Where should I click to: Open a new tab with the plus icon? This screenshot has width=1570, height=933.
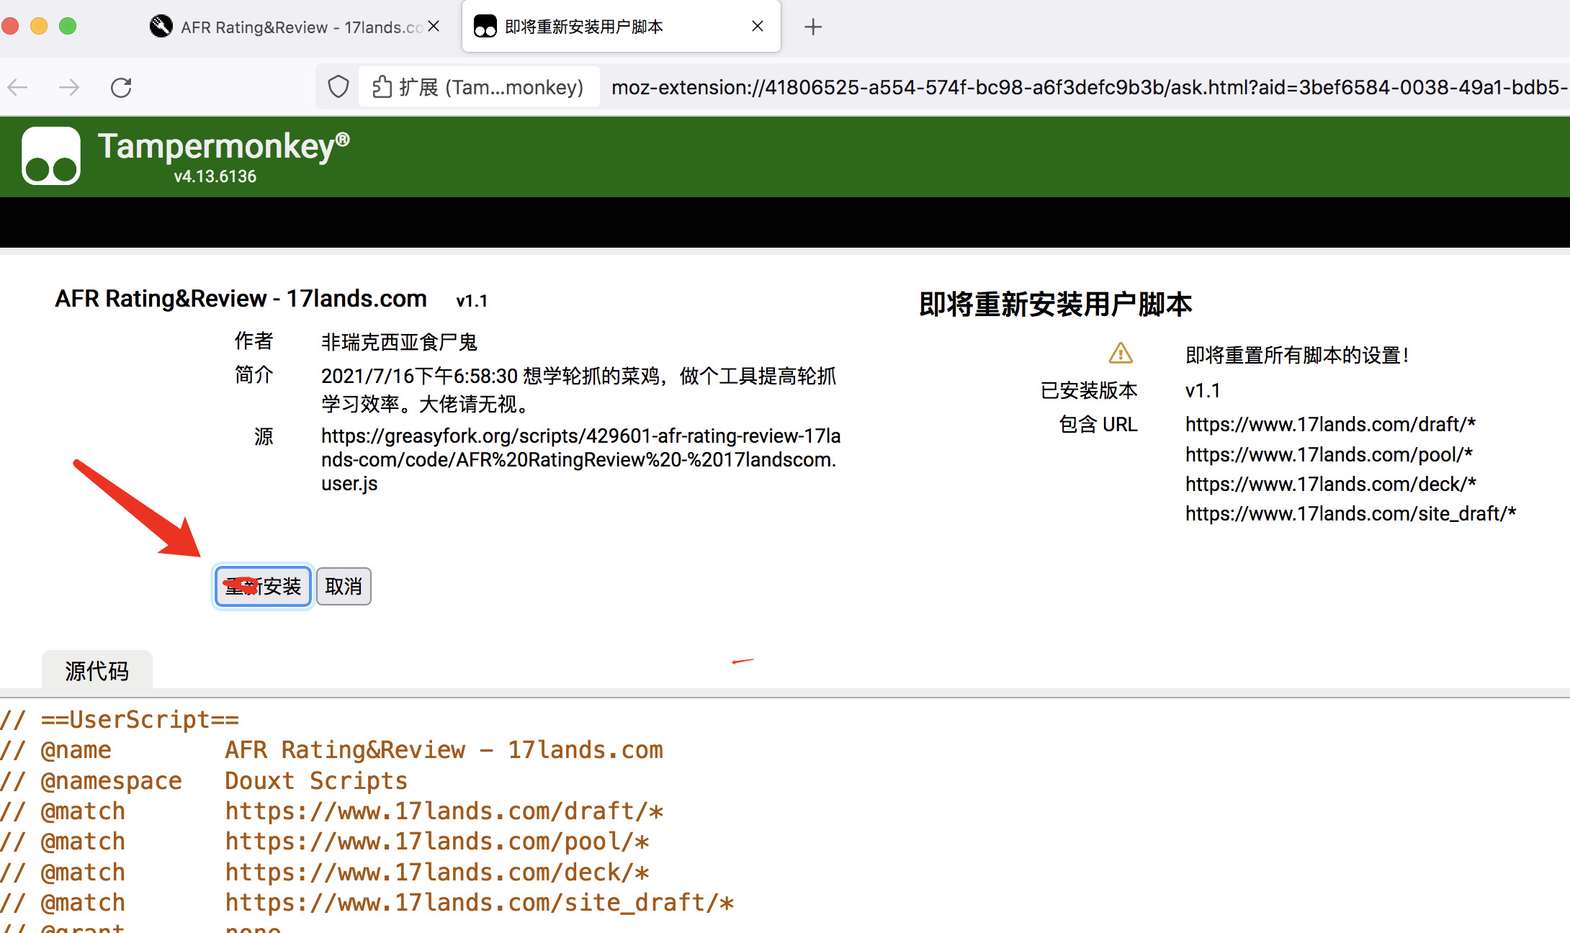[x=813, y=27]
